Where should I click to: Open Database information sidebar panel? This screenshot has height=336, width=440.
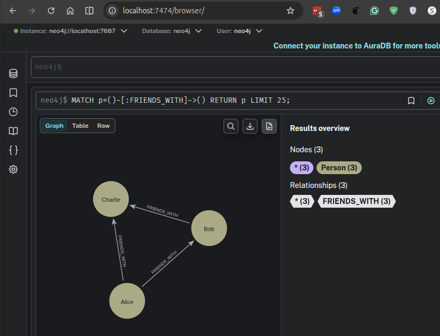13,73
